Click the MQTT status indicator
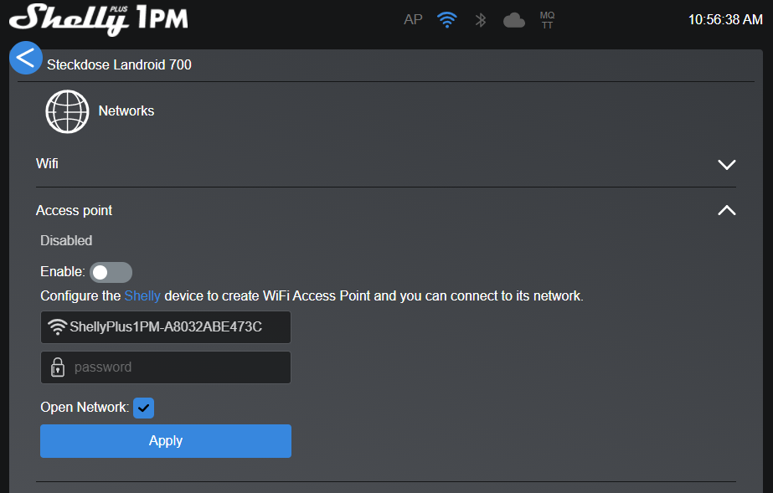 point(547,20)
